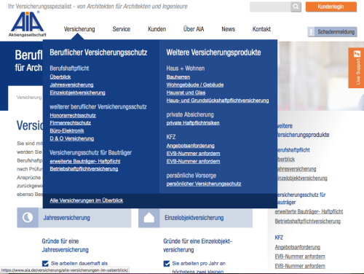Click the AIA Aktiengesellschaft logo
Image resolution: width=364 pixels, height=274 pixels.
[x=28, y=24]
